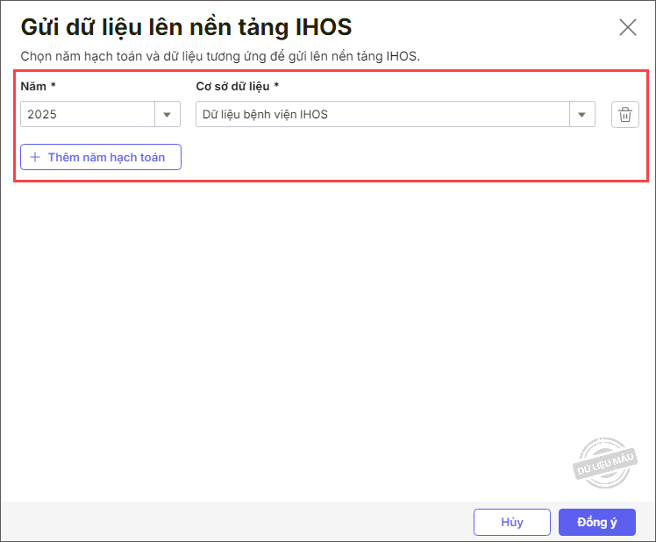656x542 pixels.
Task: Open the Năm dropdown arrow
Action: coord(167,114)
